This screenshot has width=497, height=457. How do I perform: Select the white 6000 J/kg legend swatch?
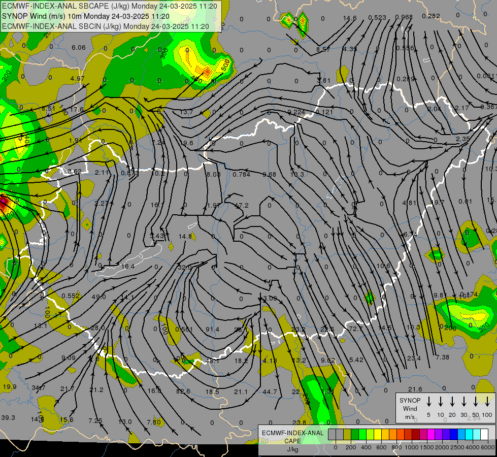coord(484,435)
